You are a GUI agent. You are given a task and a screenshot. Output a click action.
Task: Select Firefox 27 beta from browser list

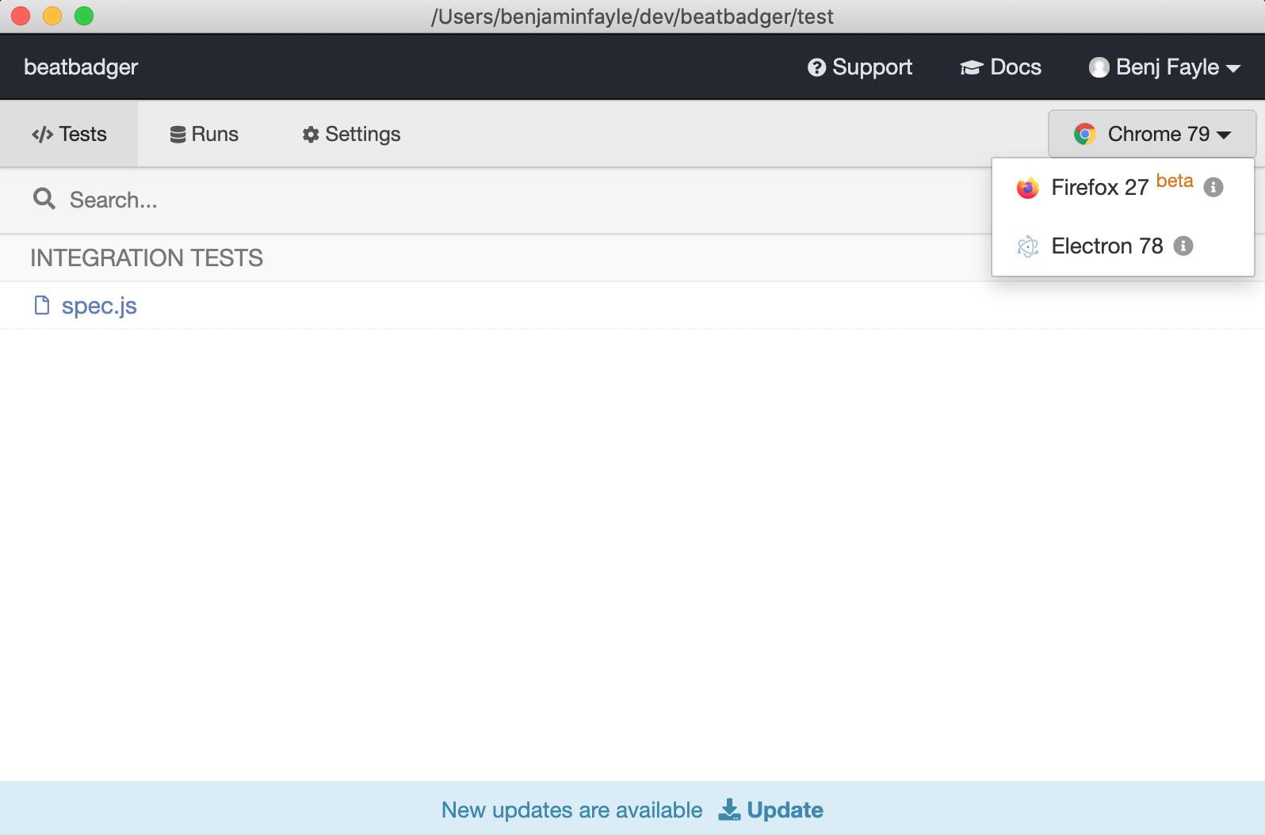pyautogui.click(x=1122, y=188)
